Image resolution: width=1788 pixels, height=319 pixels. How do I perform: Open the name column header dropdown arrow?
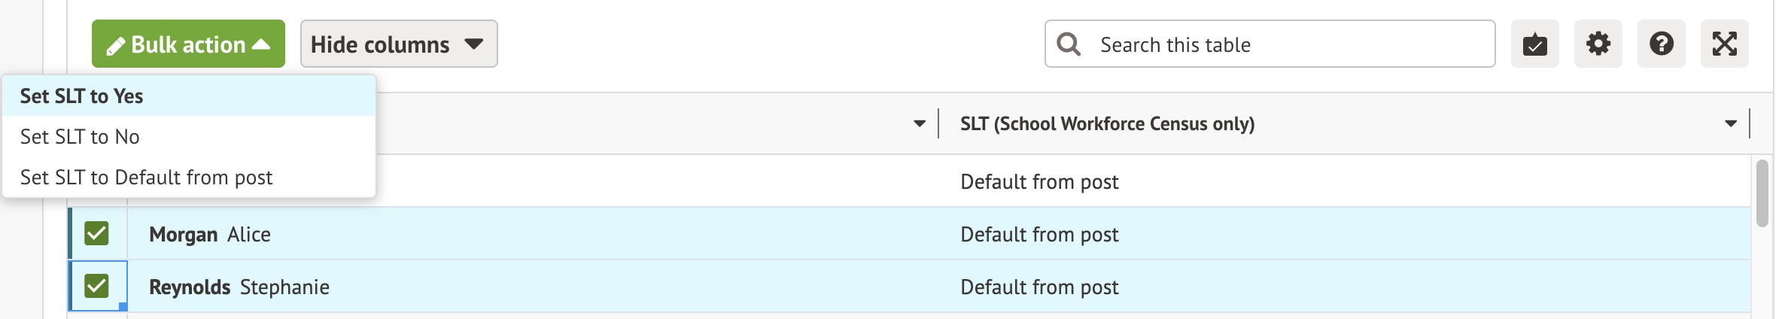(x=920, y=123)
